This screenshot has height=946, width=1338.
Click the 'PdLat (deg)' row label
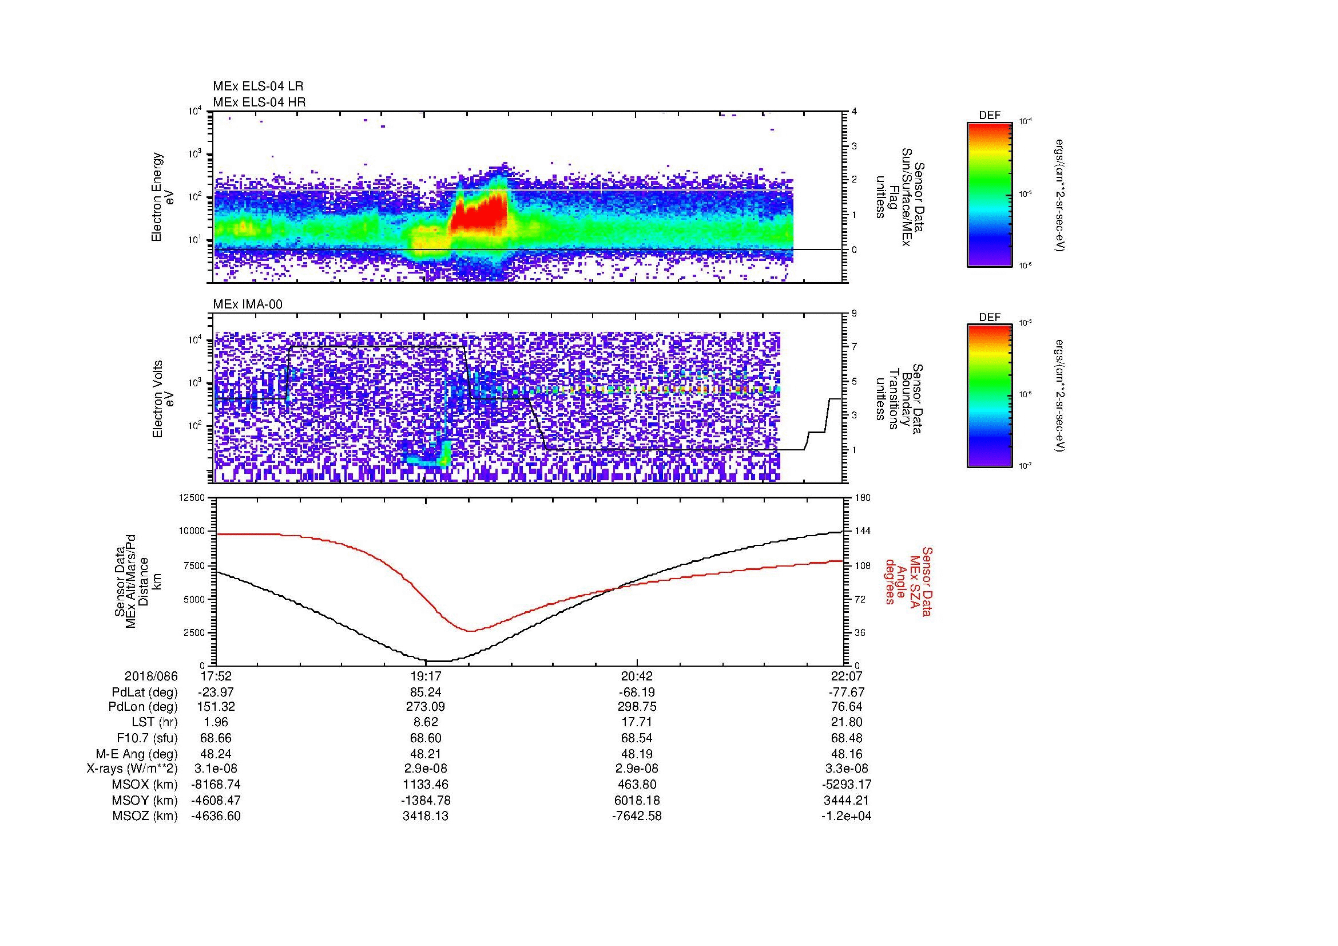[145, 692]
